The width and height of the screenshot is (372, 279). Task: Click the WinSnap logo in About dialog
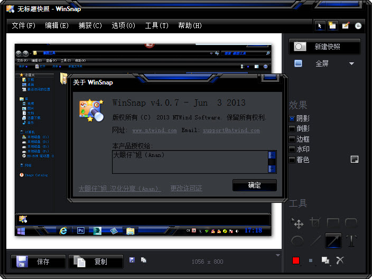[x=91, y=110]
